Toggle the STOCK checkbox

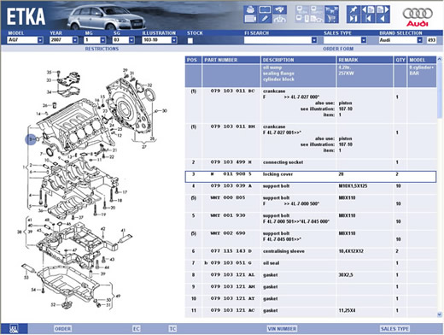click(190, 40)
